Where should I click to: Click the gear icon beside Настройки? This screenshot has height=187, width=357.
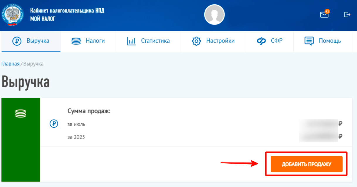tap(196, 41)
